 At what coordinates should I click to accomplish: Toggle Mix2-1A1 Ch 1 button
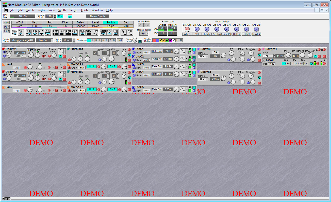click(92, 66)
